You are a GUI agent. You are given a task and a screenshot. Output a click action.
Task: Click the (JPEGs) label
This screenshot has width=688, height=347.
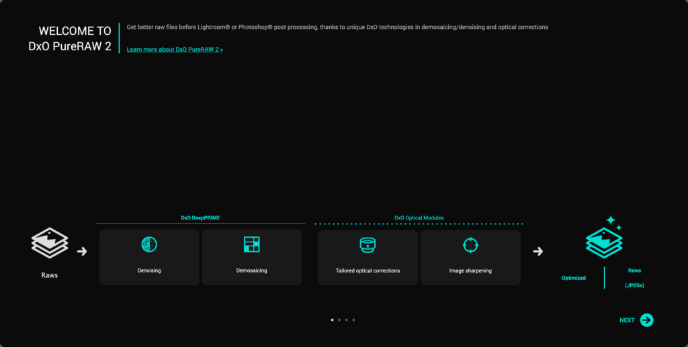click(634, 286)
